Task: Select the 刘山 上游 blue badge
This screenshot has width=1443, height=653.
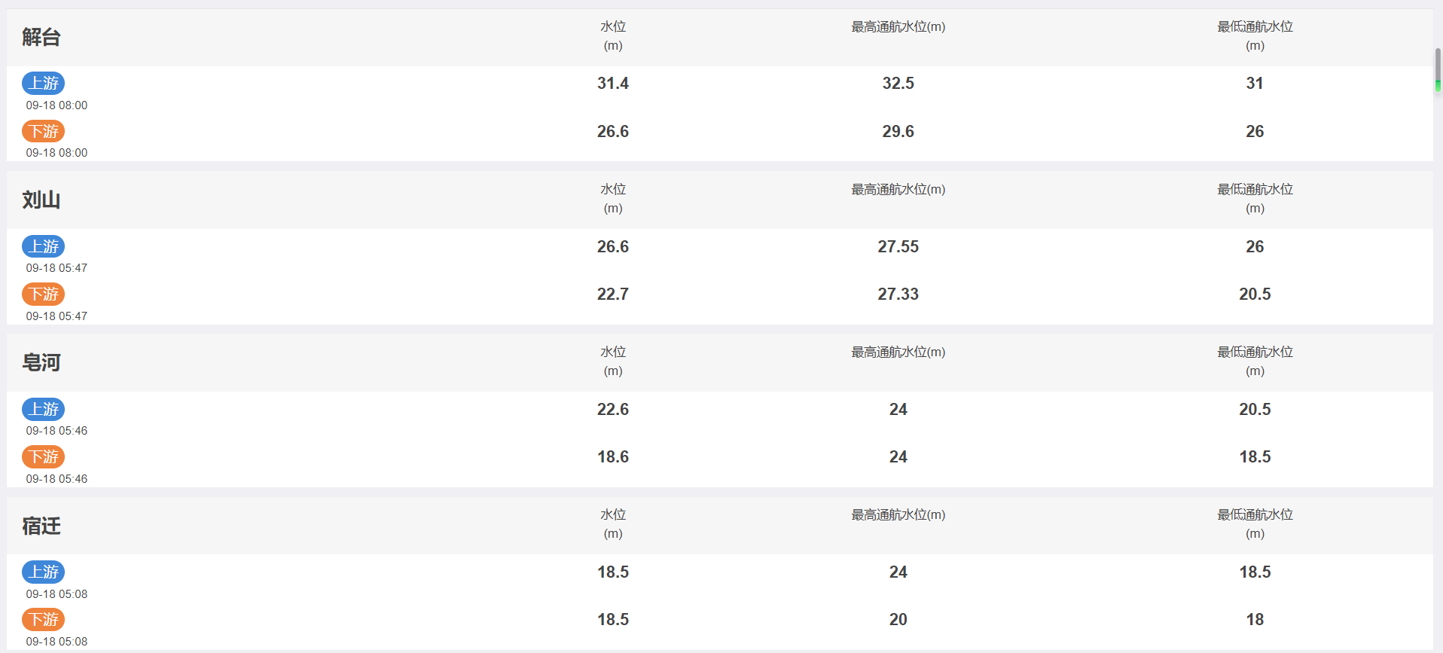Action: coord(43,246)
